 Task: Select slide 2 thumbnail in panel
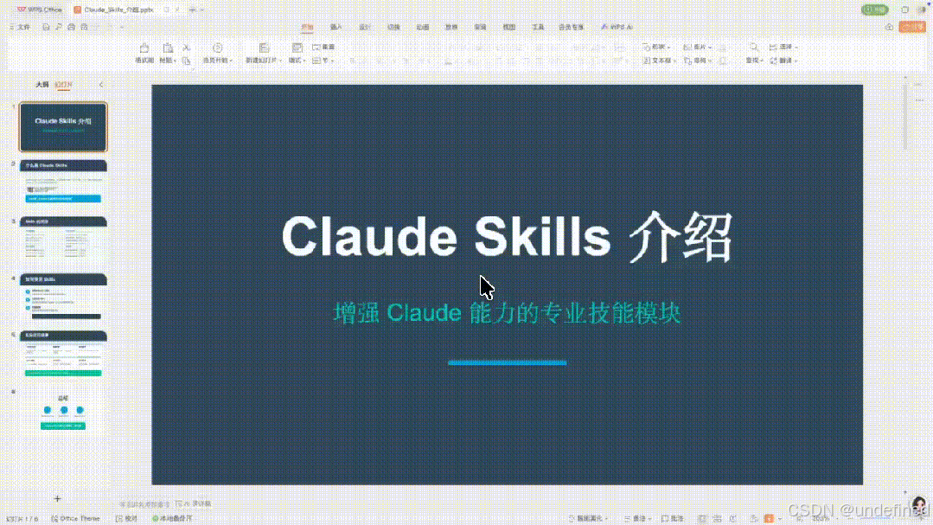[63, 183]
